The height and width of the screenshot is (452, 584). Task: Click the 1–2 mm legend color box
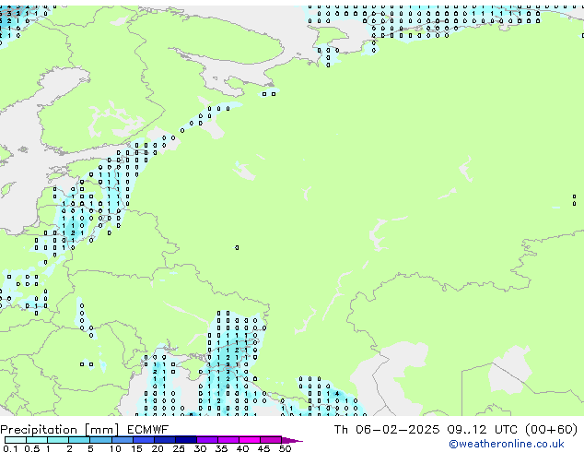(x=58, y=440)
